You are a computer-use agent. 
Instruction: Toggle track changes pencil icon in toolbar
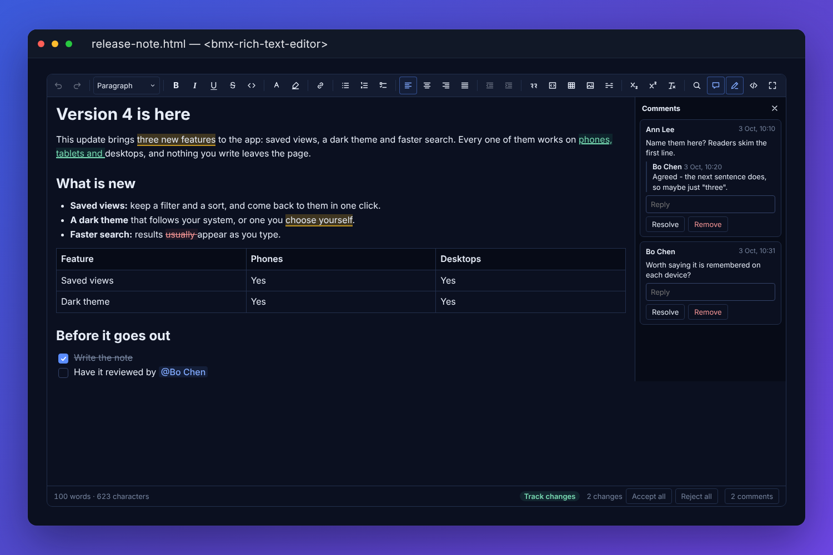coord(735,85)
